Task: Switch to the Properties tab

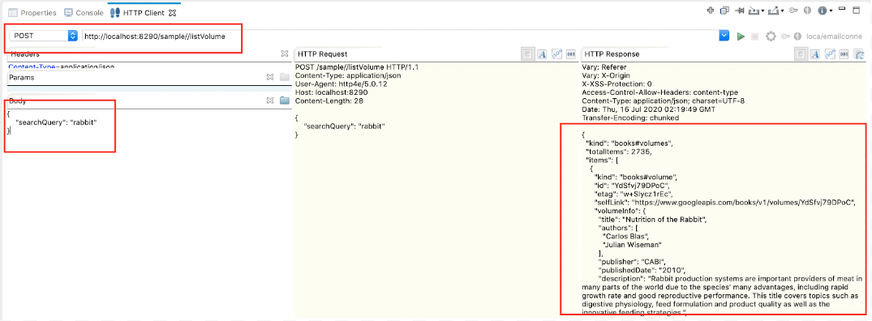Action: pos(32,12)
